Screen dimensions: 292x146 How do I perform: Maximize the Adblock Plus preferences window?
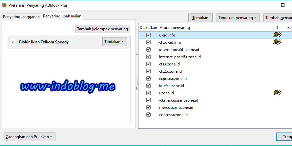[283, 5]
